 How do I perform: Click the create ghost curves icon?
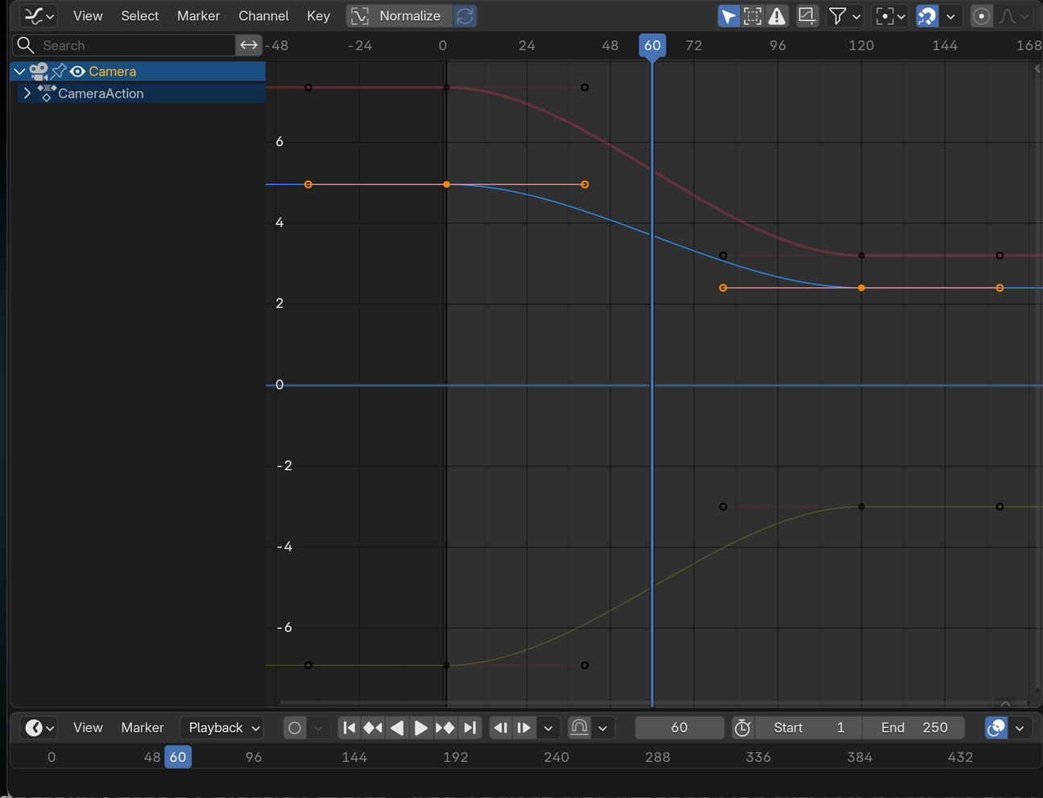coord(806,15)
